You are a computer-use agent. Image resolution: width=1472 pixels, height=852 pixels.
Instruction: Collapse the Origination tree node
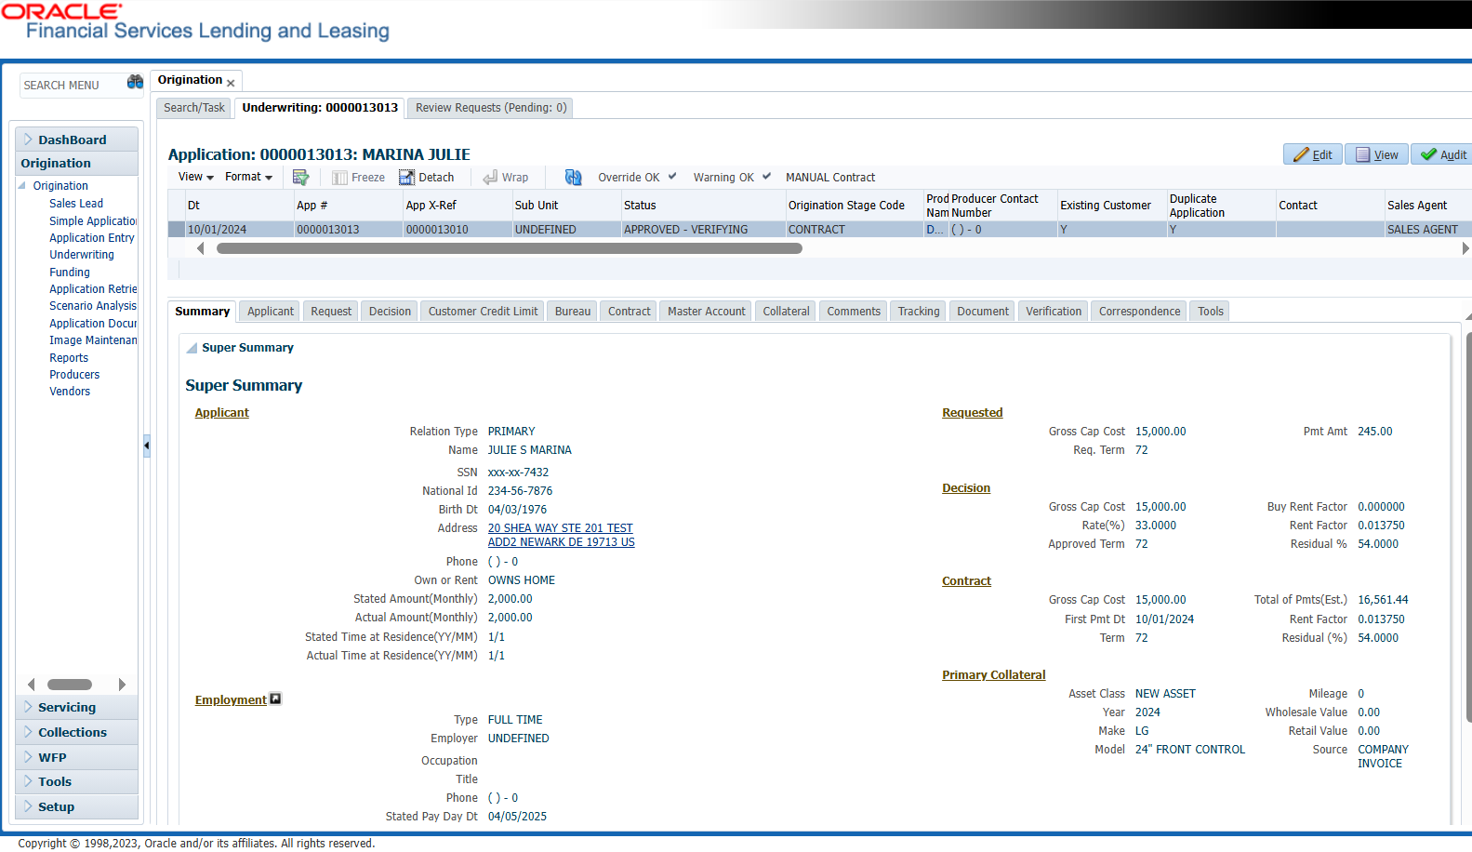click(22, 185)
